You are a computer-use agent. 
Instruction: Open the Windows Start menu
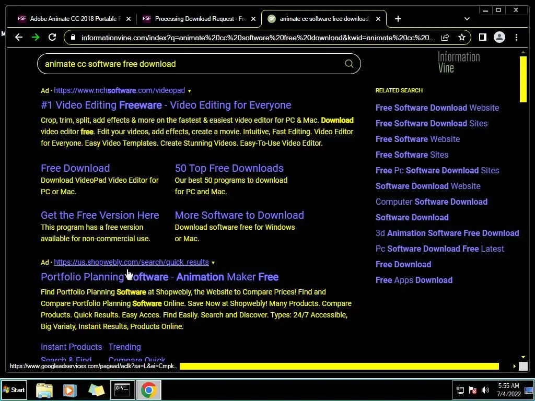tap(14, 390)
